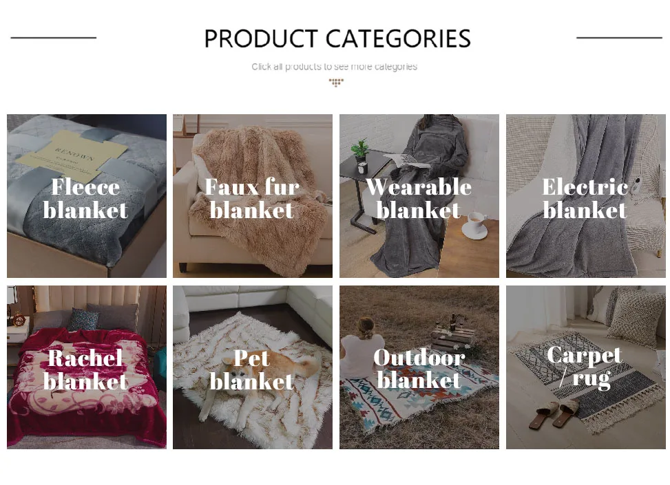
Task: Open the Rachel blanket category tile
Action: point(87,367)
